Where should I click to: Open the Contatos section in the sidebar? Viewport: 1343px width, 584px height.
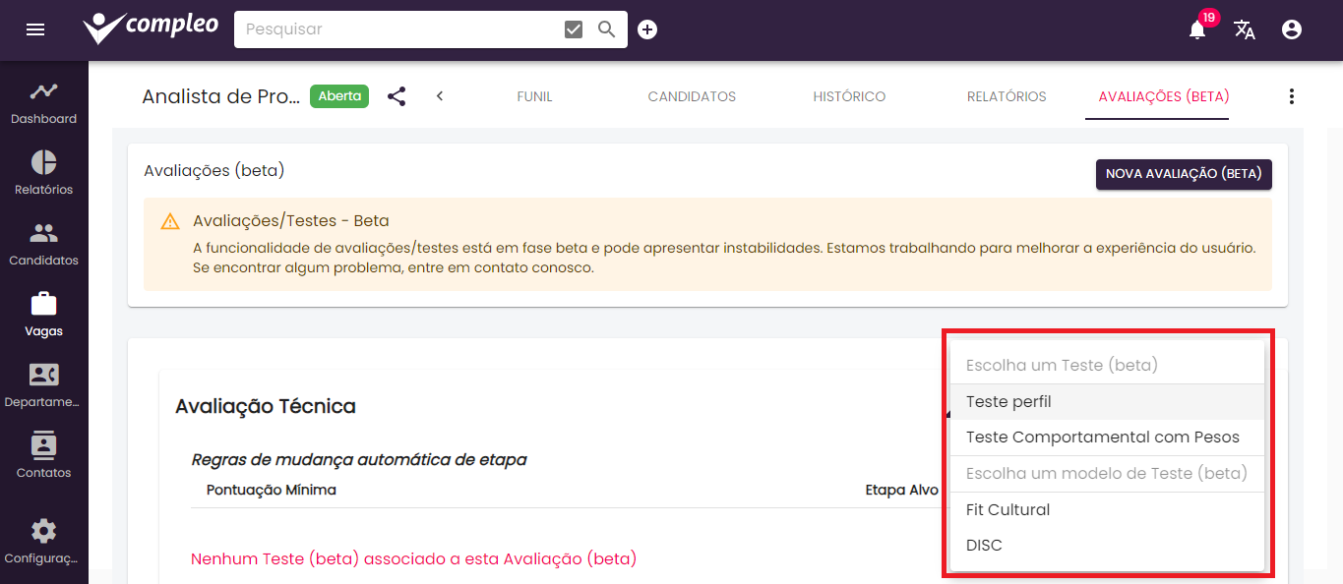43,456
